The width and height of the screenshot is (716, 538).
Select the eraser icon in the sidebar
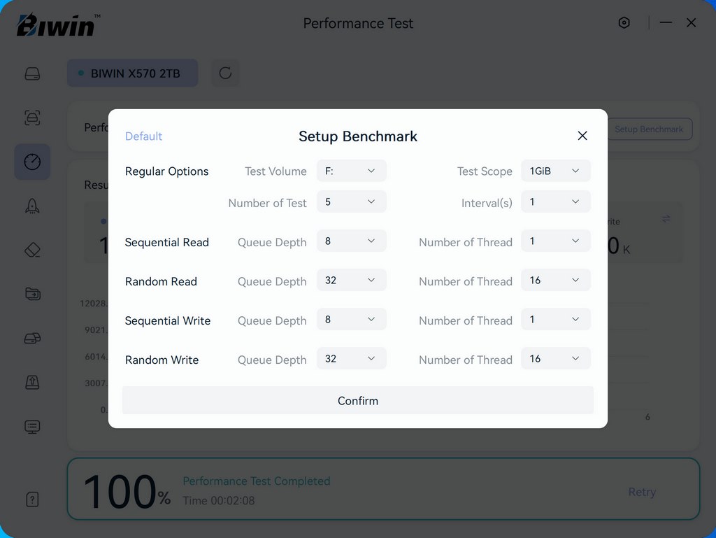tap(32, 250)
